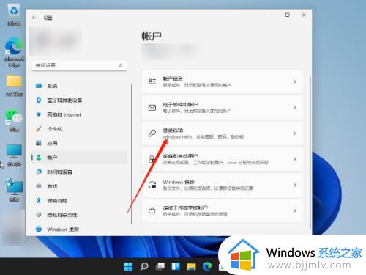This screenshot has height=275, width=366.
Task: Open the Widgets panel from the taskbar
Action: (x=176, y=266)
